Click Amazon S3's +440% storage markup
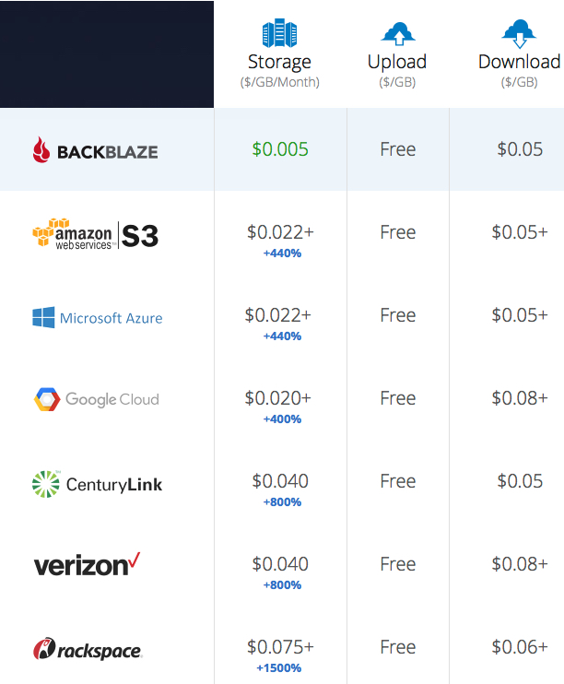The image size is (564, 684). (x=282, y=254)
